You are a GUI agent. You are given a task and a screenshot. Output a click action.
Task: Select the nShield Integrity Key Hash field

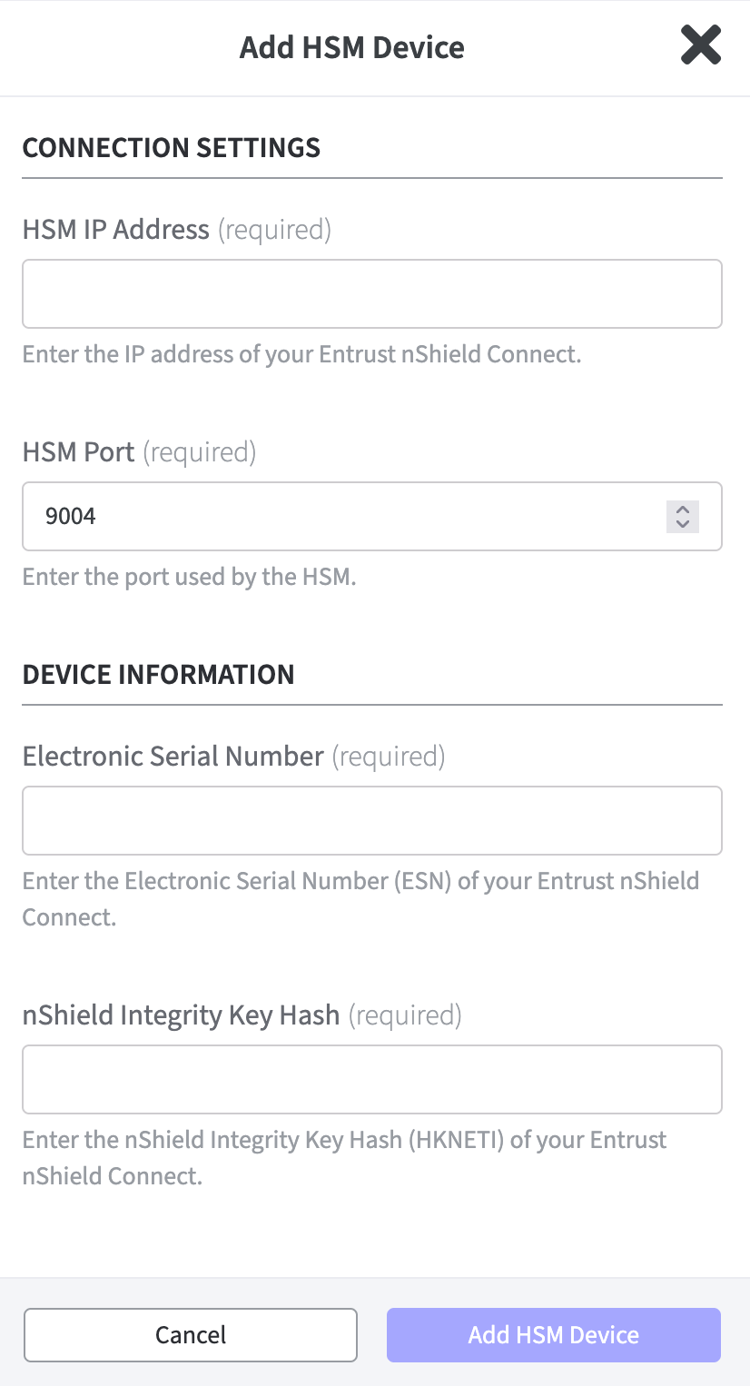[x=371, y=1080]
